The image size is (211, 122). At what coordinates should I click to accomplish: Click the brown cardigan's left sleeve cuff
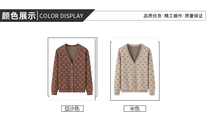click(54, 93)
